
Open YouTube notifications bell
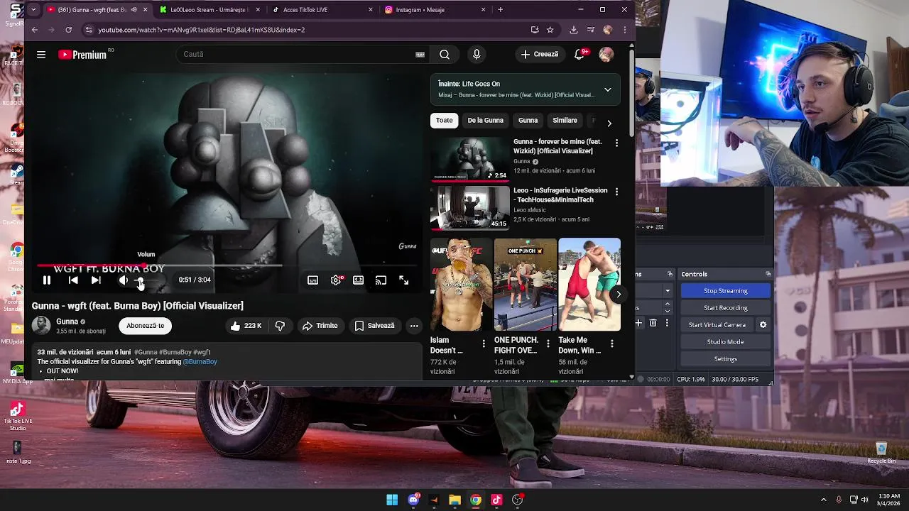click(x=579, y=55)
